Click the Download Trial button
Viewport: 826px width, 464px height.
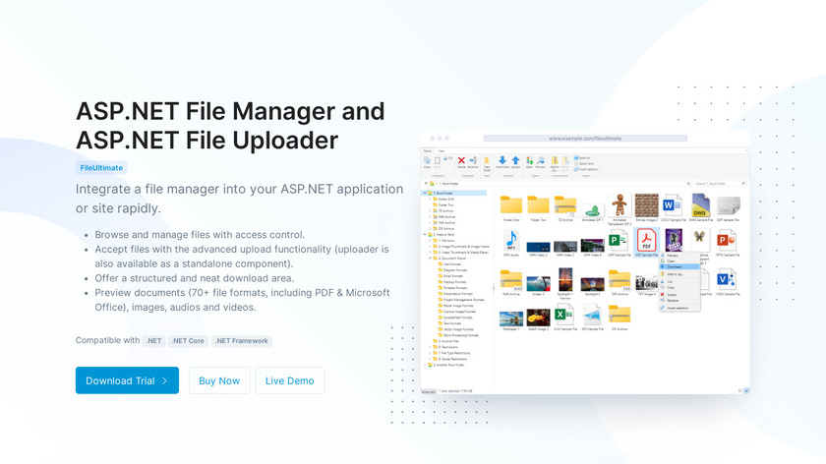coord(127,380)
